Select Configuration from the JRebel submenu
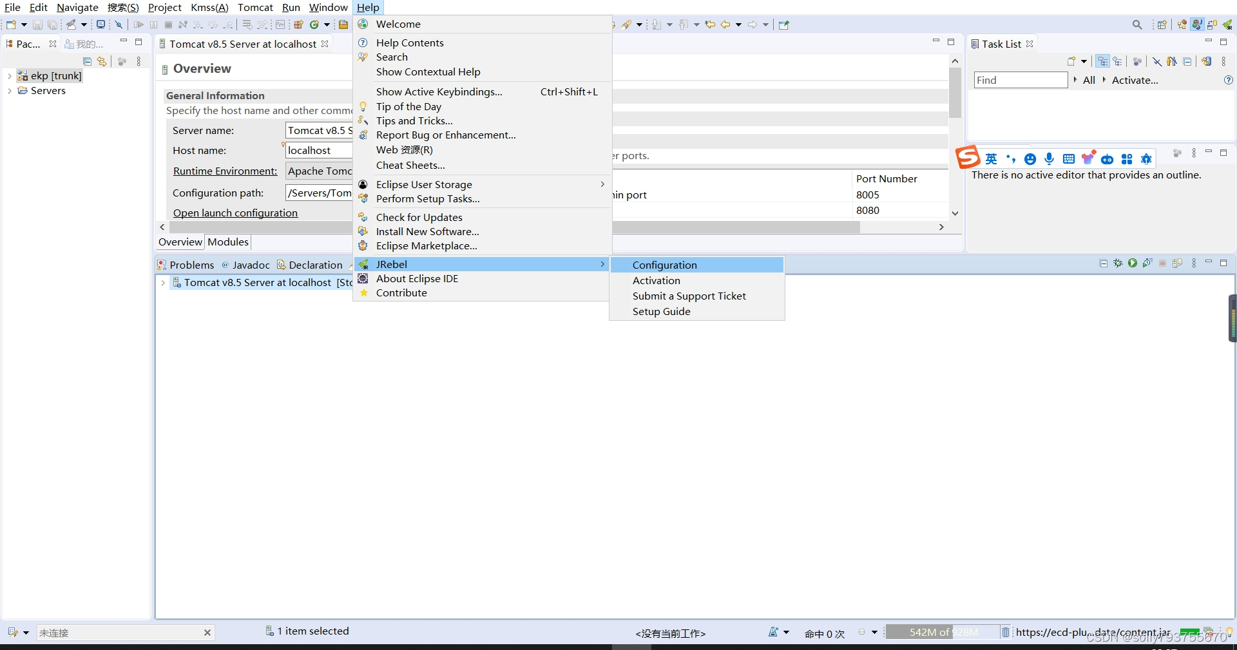 (x=664, y=265)
